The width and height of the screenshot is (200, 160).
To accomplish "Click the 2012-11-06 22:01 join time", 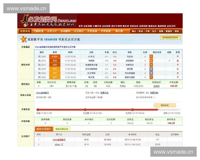I will tap(133, 145).
